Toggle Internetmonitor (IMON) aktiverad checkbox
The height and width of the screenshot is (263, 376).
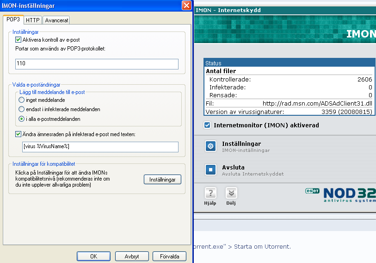(207, 125)
